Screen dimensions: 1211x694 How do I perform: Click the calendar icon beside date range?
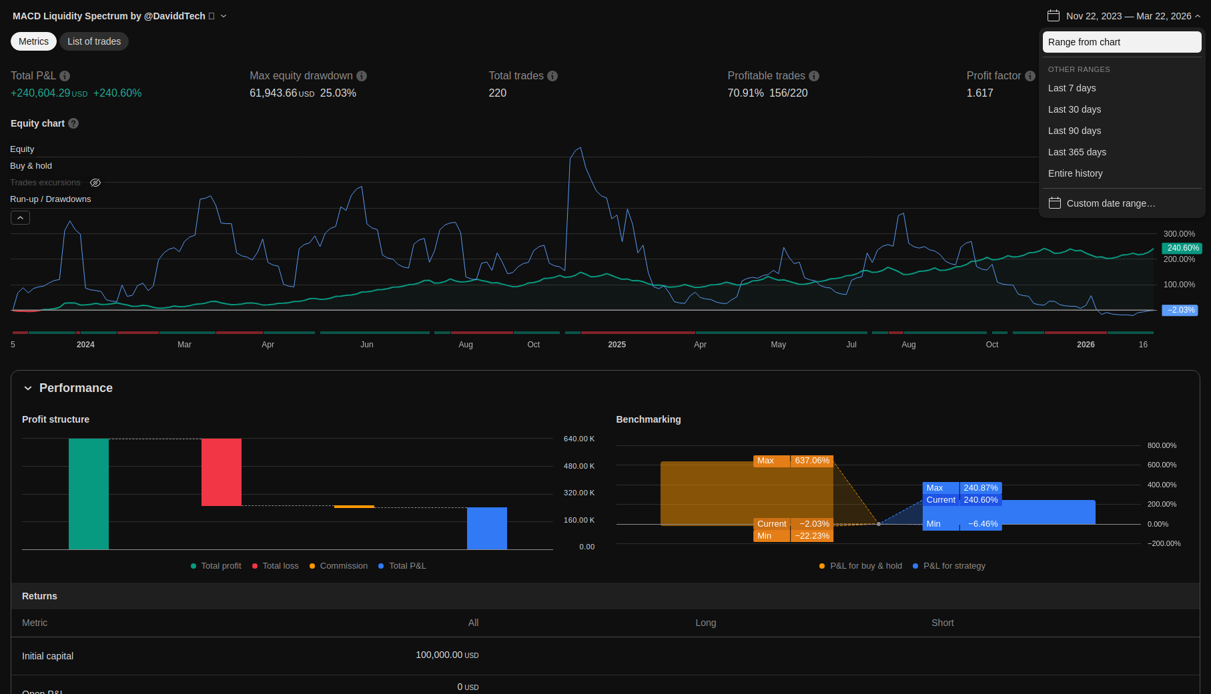coord(1054,16)
